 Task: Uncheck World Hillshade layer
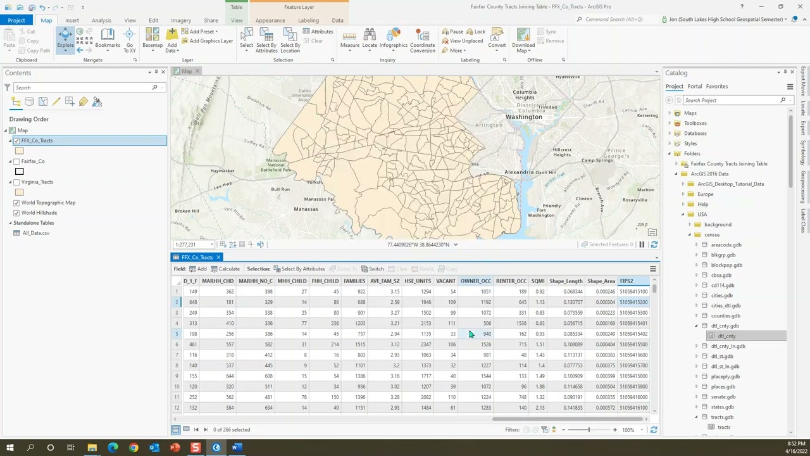tap(16, 213)
